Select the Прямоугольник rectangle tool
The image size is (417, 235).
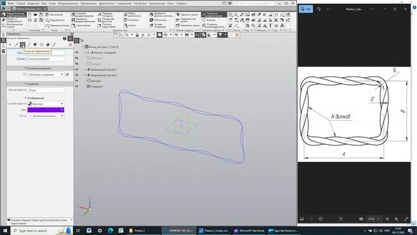pyautogui.click(x=57, y=25)
